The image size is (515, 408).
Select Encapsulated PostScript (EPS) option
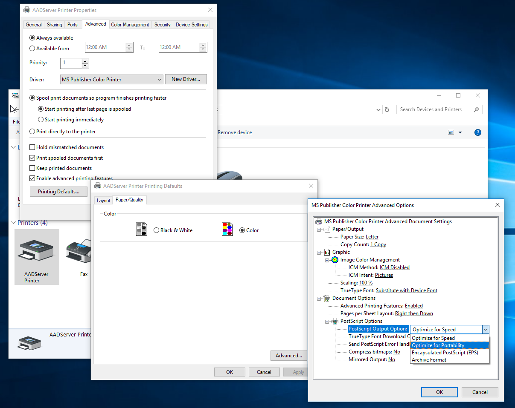445,353
